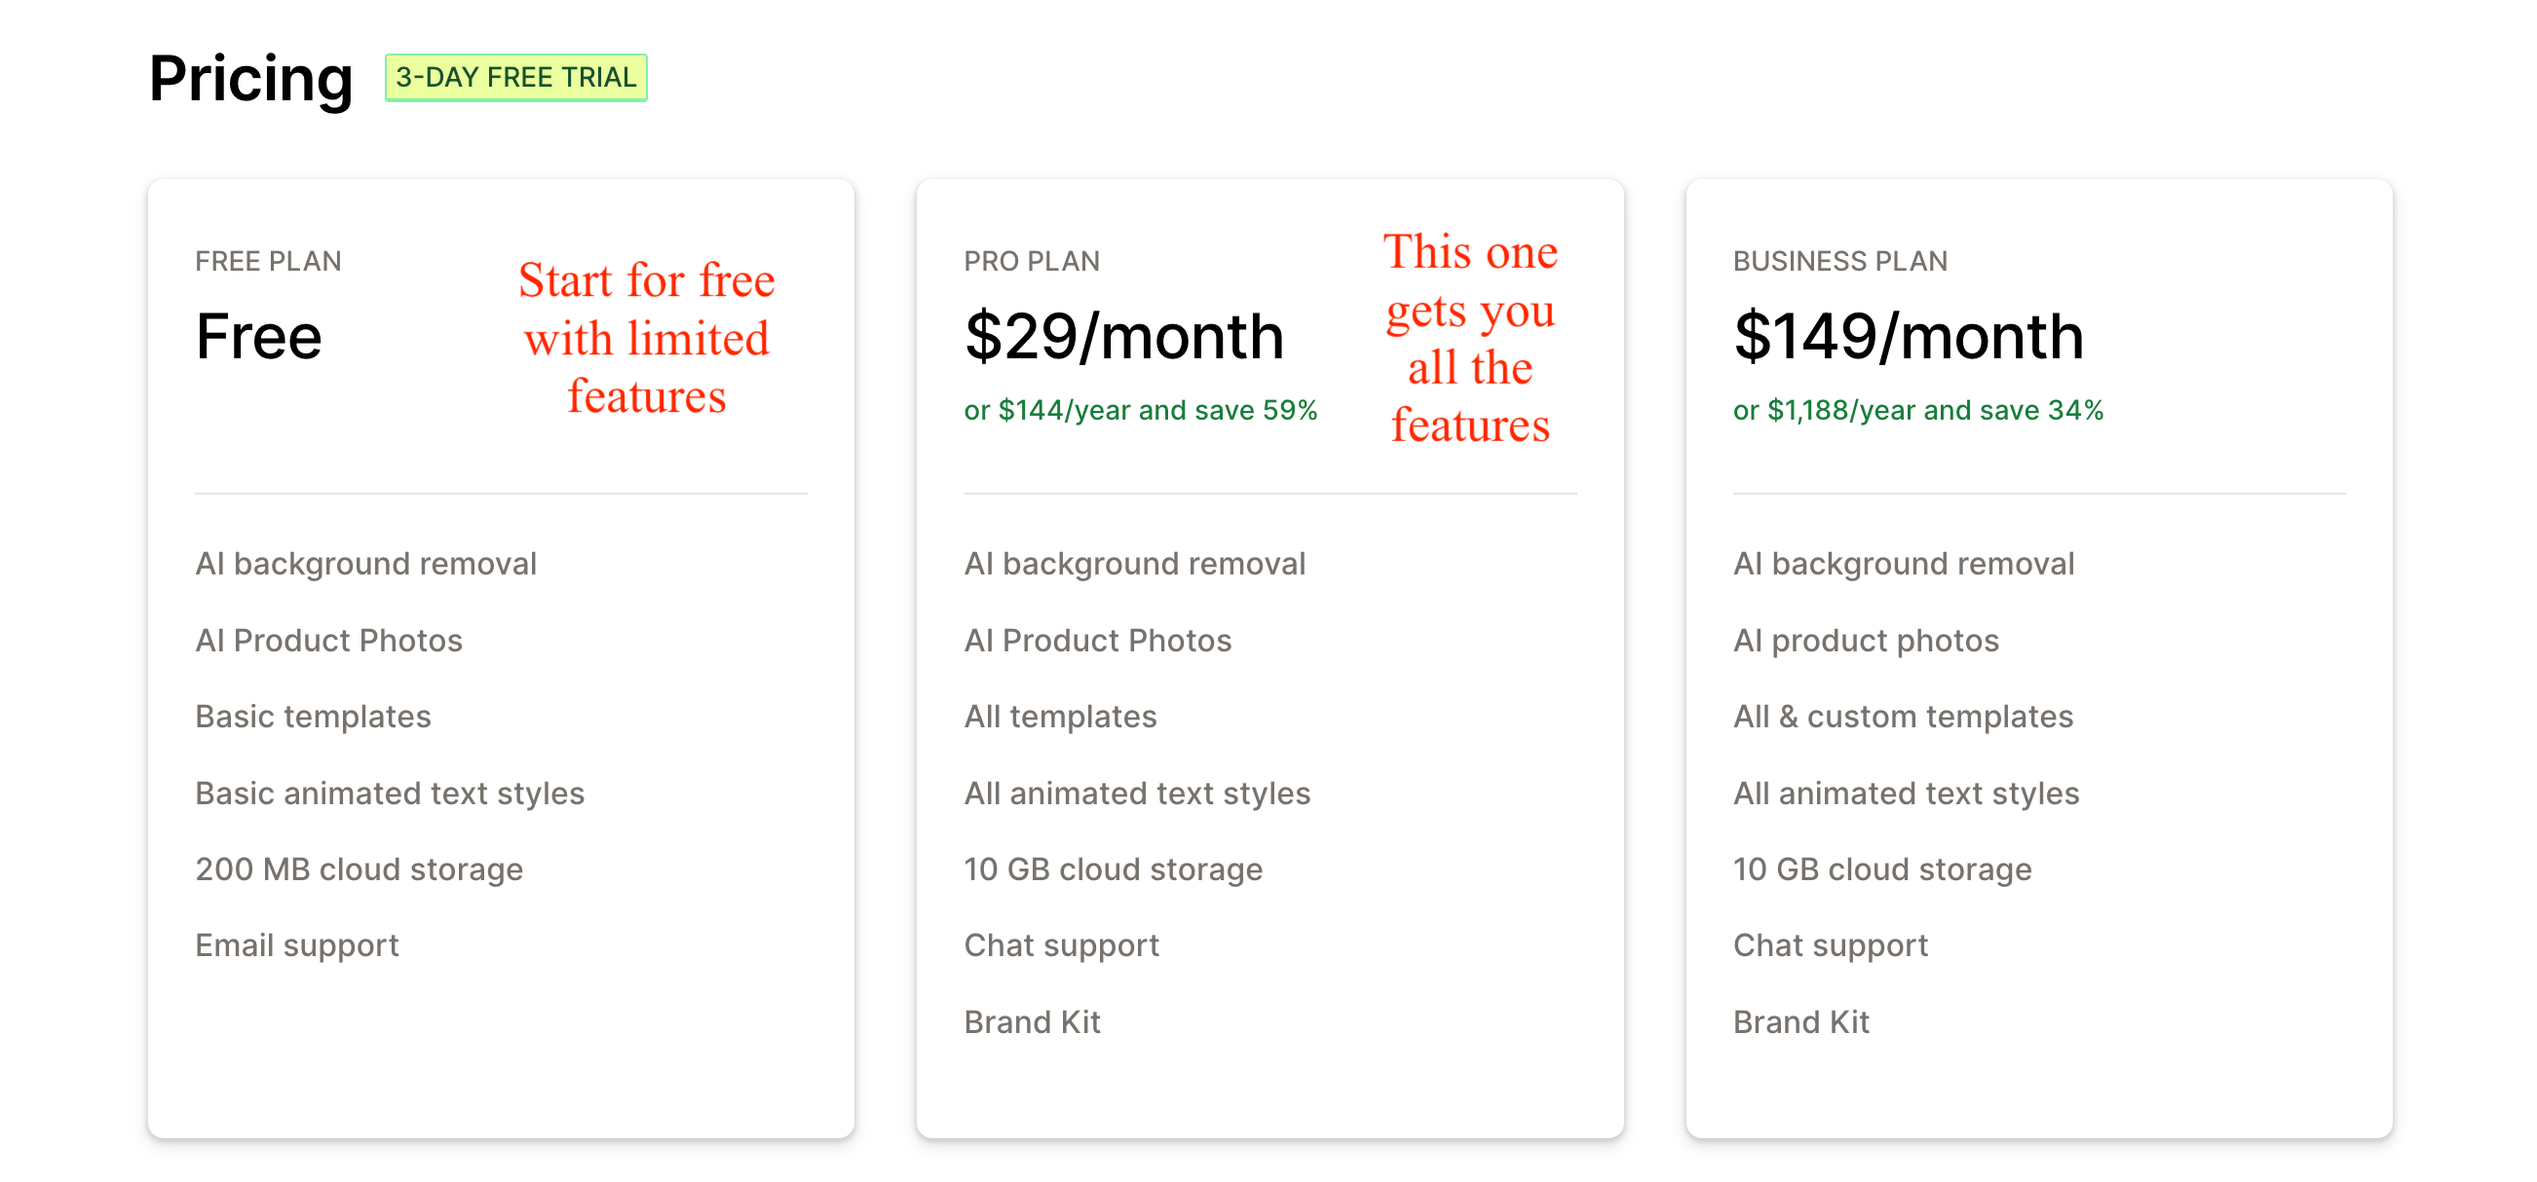Viewport: 2537px width, 1182px height.
Task: Click Basic animated text styles feature
Action: pyautogui.click(x=390, y=794)
